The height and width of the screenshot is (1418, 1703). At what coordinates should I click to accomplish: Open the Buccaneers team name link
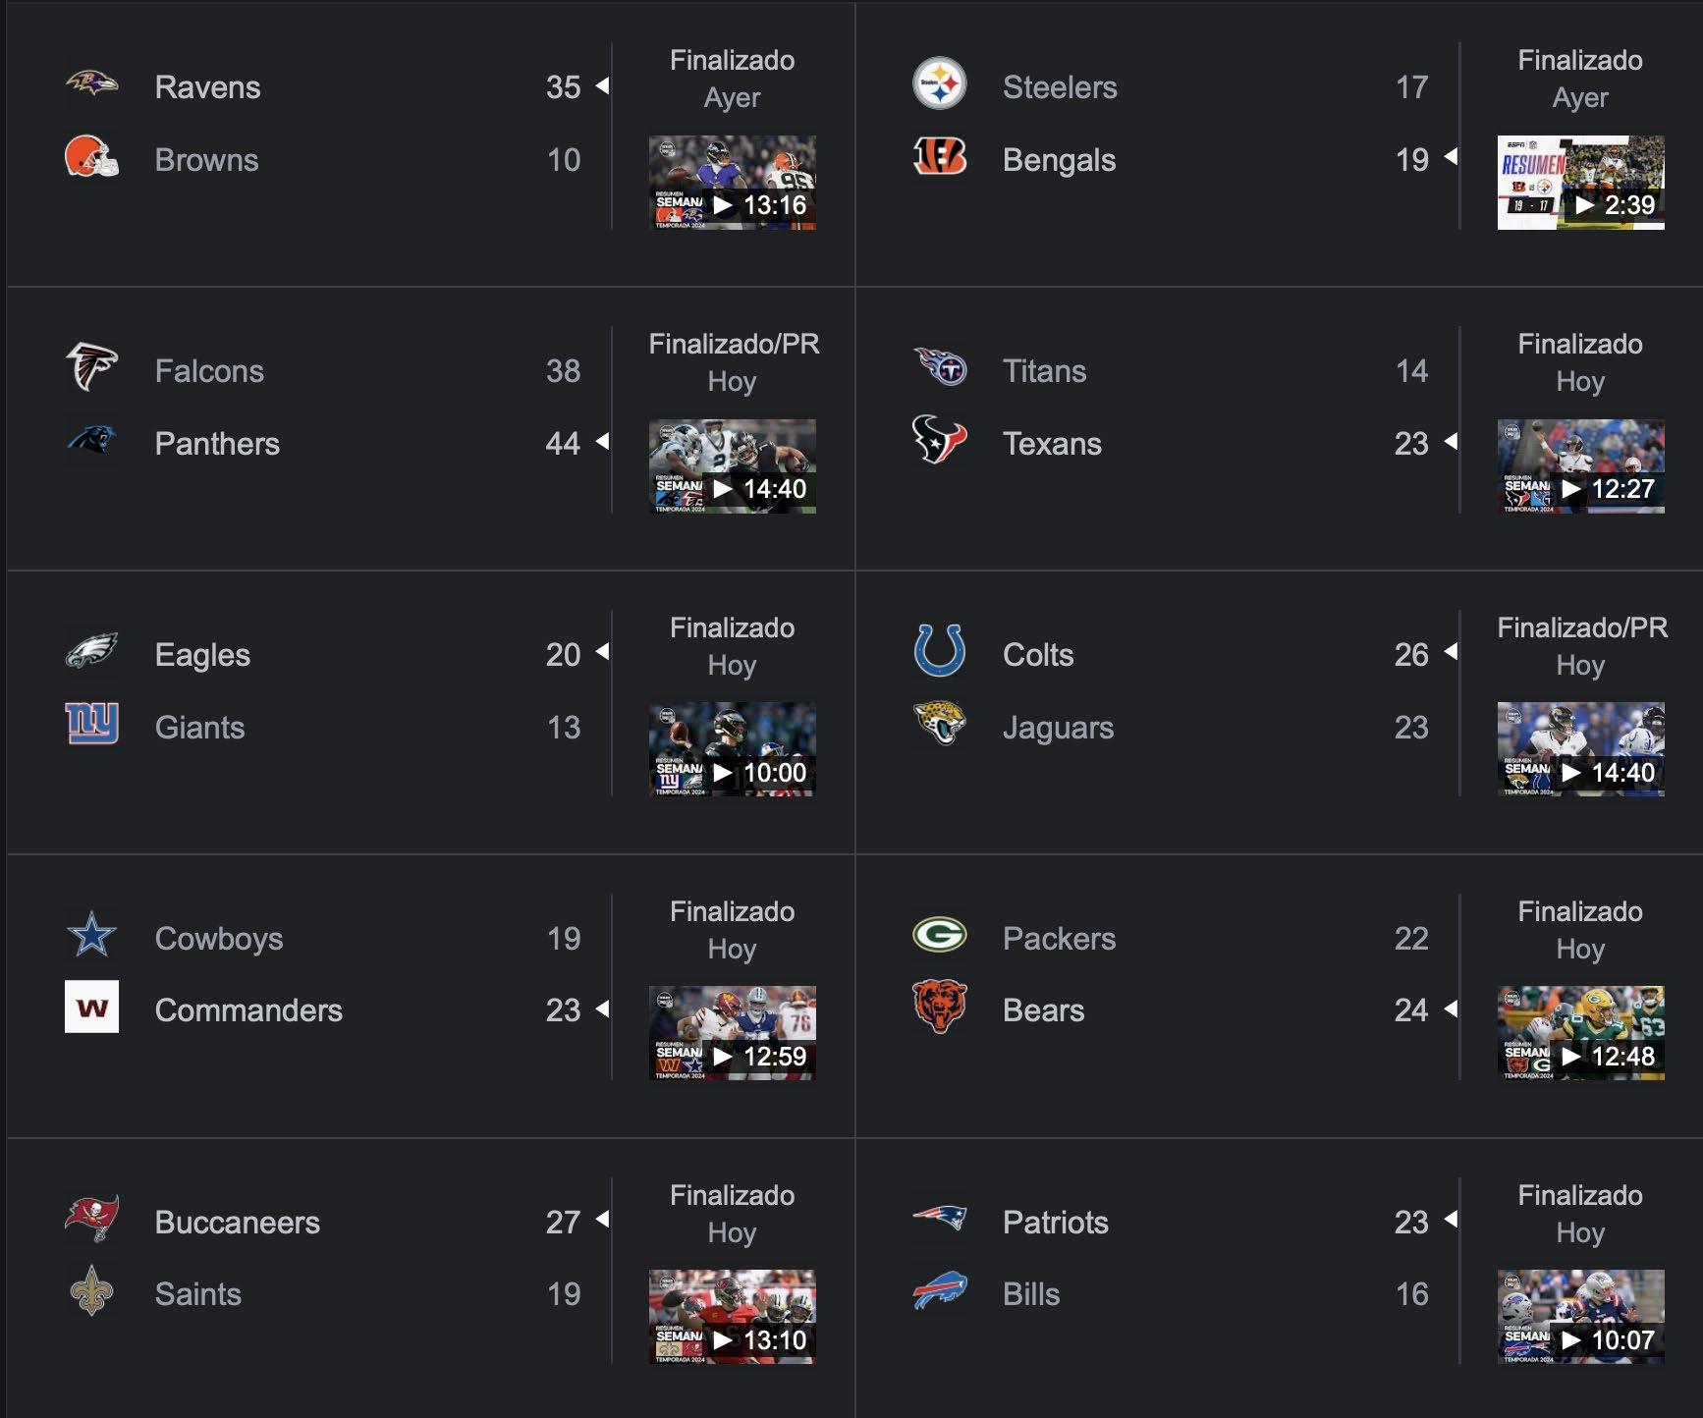pyautogui.click(x=237, y=1223)
